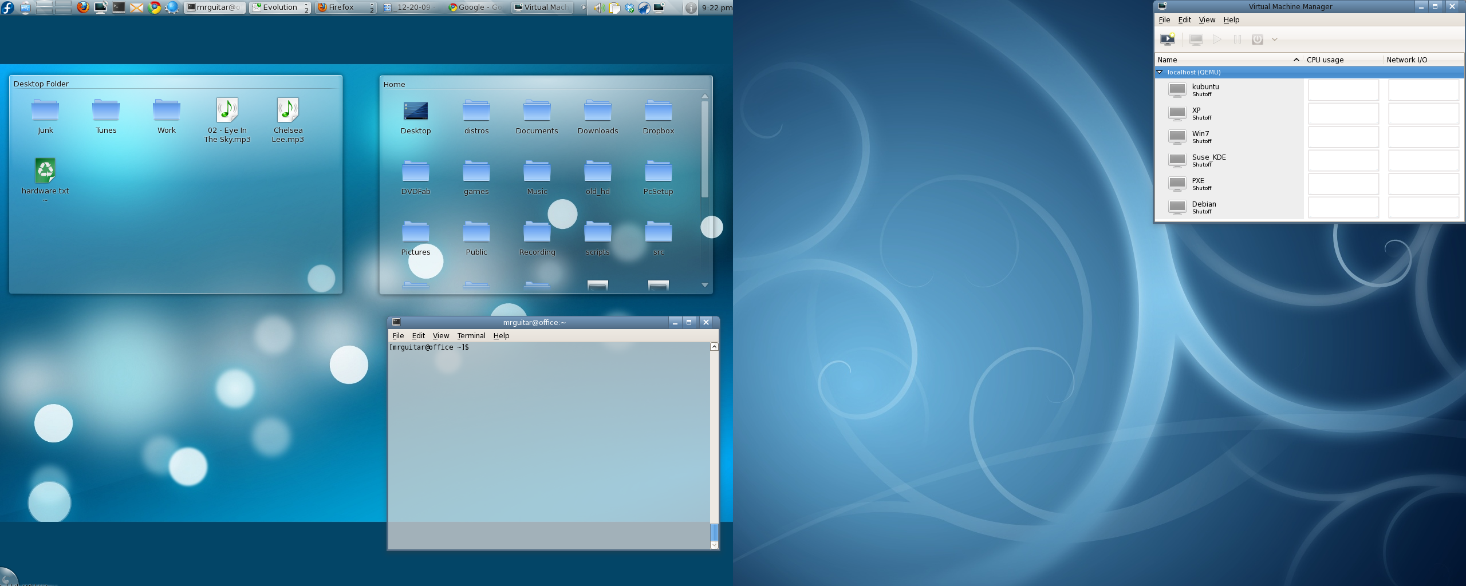
Task: Open the Fedora application launcher menu
Action: (x=7, y=7)
